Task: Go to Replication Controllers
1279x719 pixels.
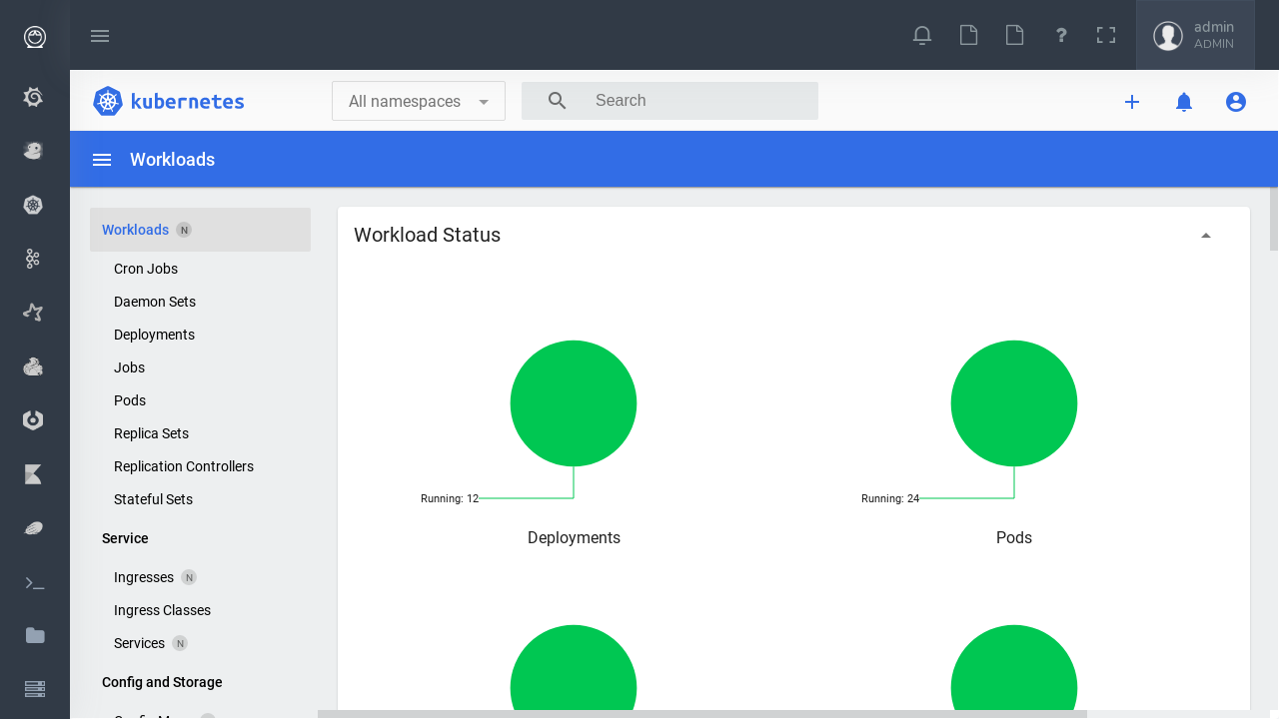Action: (184, 466)
